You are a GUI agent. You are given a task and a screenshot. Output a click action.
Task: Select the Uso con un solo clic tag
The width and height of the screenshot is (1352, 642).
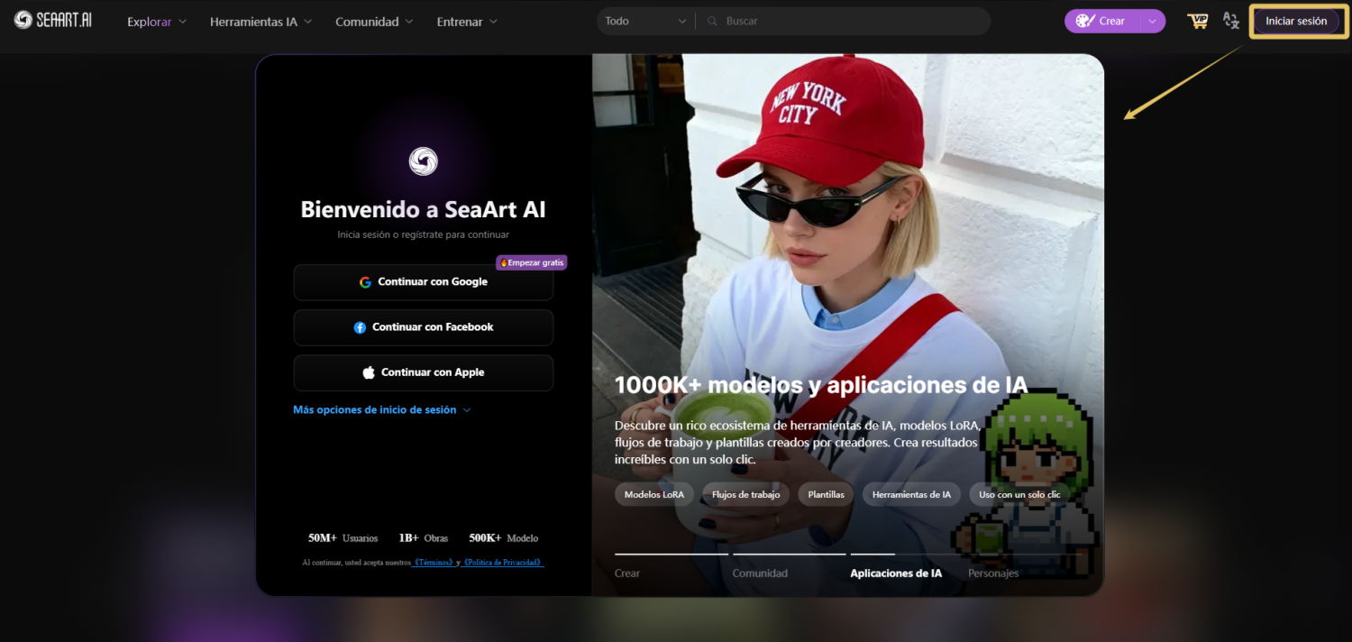(1019, 494)
